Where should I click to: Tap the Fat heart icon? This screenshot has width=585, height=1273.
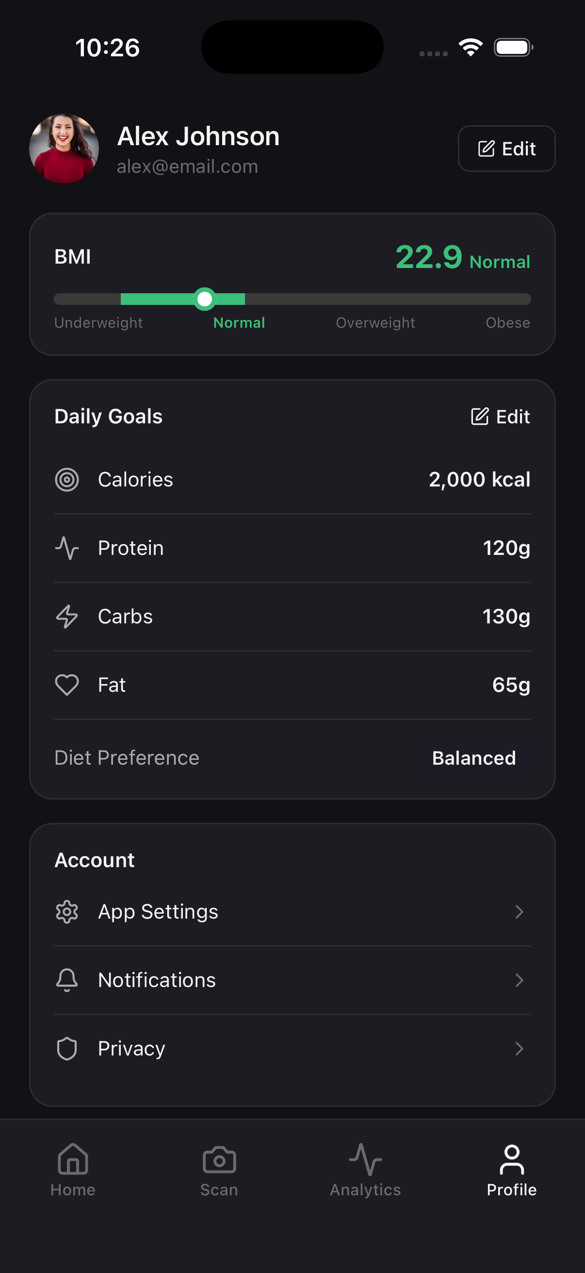coord(66,685)
